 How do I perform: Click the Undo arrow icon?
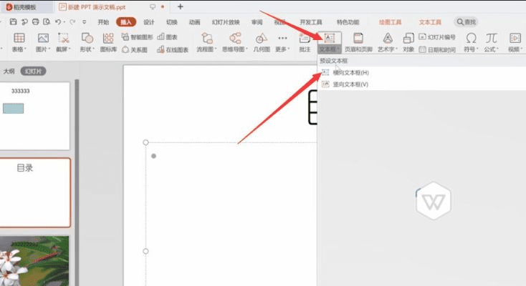[58, 21]
